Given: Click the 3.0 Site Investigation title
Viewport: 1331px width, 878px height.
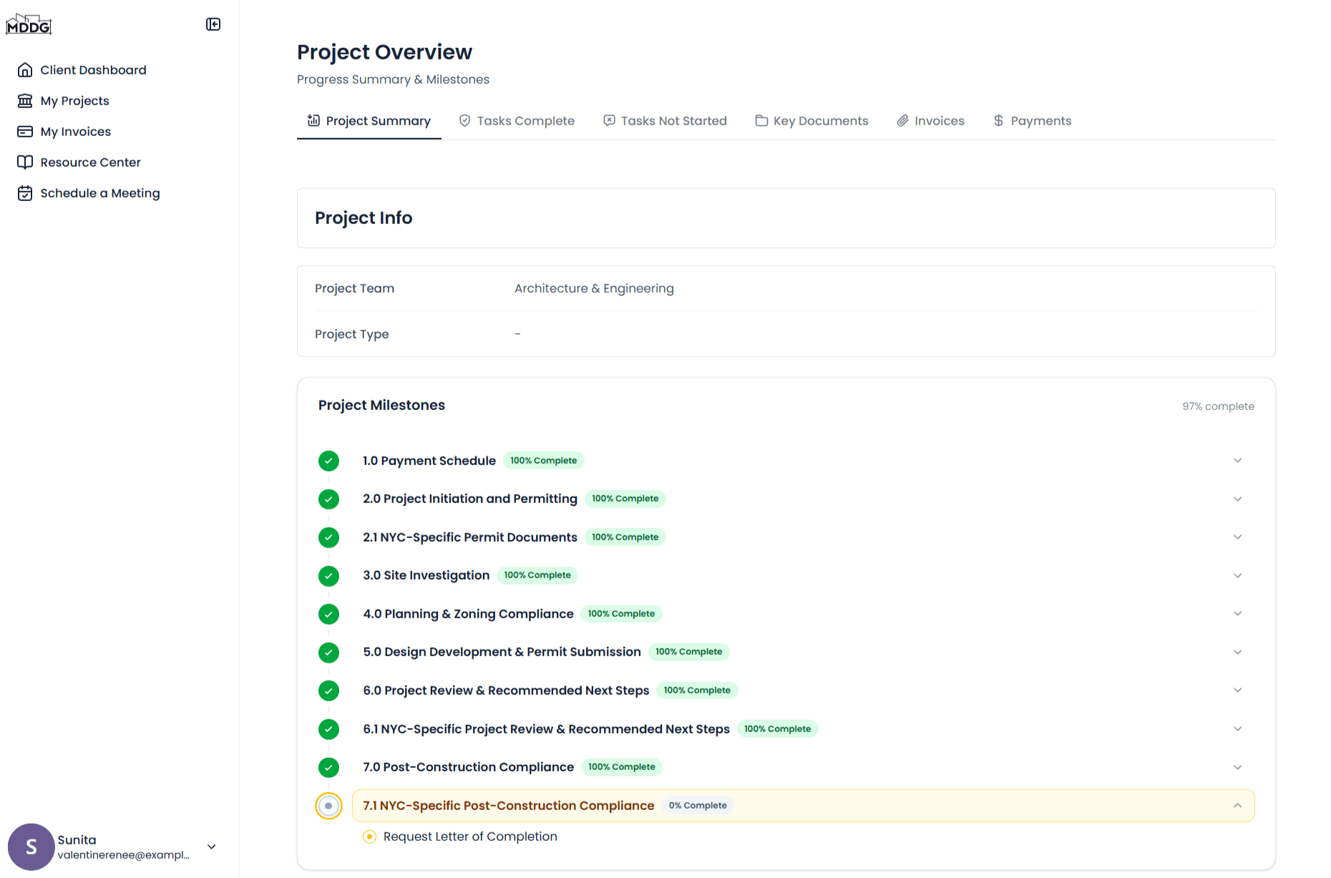Looking at the screenshot, I should (426, 575).
